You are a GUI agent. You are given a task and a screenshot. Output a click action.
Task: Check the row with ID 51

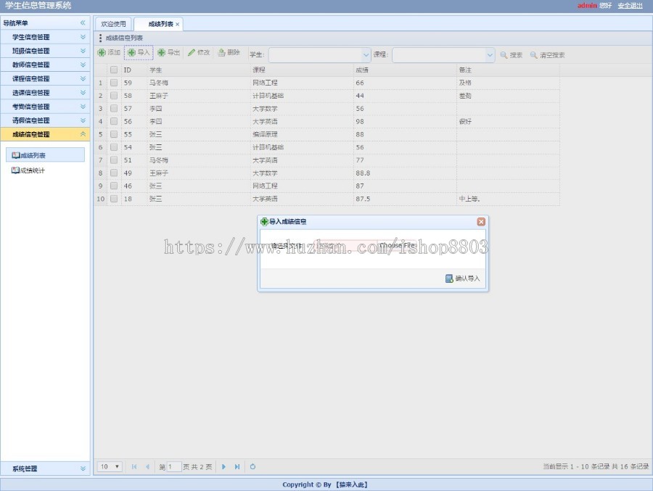pyautogui.click(x=114, y=160)
